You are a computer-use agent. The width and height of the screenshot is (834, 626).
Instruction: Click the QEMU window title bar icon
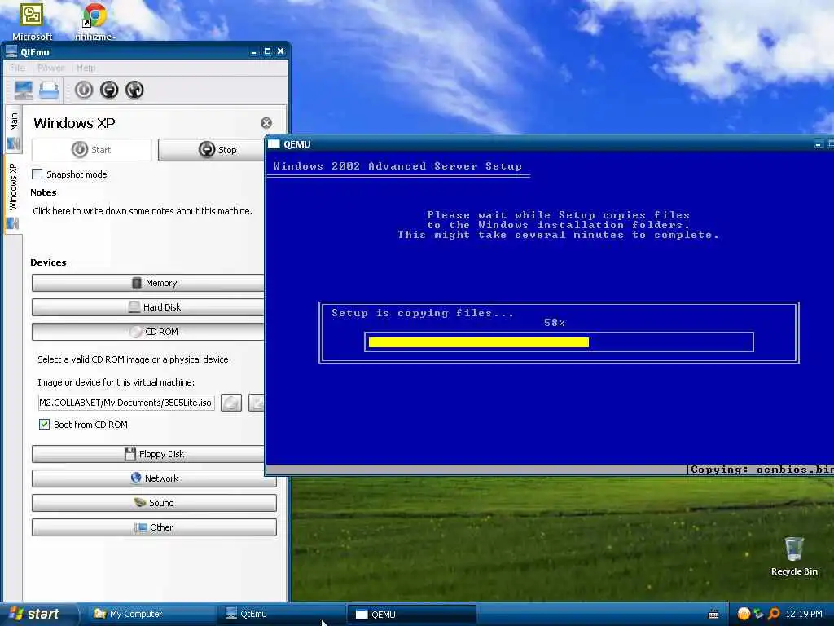click(x=274, y=143)
